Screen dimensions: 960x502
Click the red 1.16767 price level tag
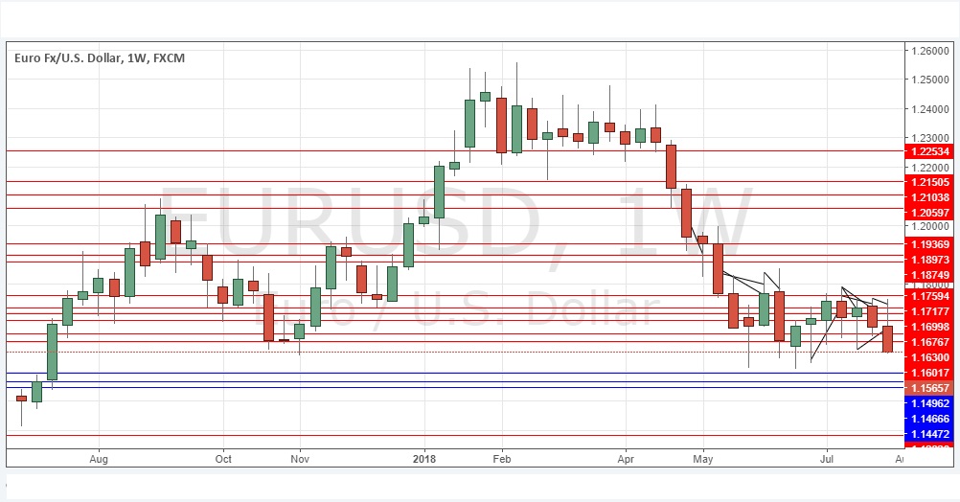click(x=928, y=342)
